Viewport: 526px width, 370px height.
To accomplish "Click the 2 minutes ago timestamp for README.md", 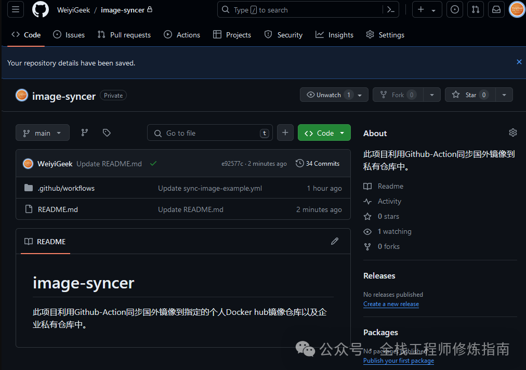I will pos(319,209).
